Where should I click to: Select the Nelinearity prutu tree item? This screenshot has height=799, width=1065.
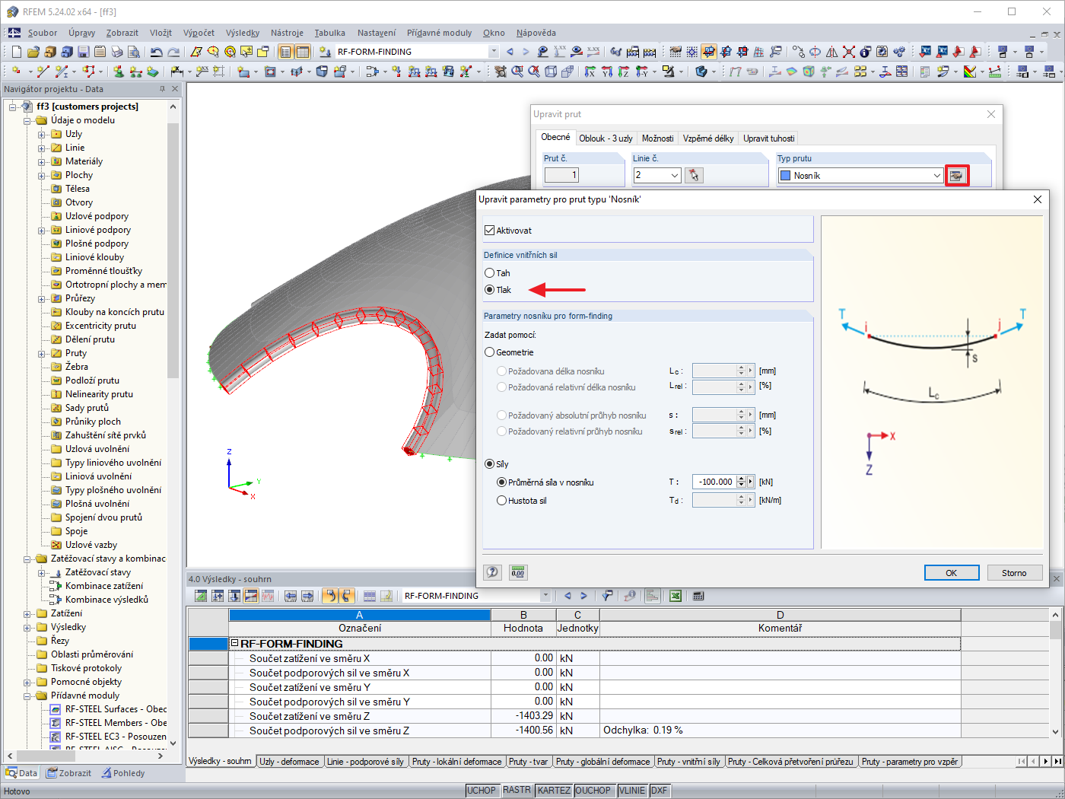pyautogui.click(x=99, y=394)
